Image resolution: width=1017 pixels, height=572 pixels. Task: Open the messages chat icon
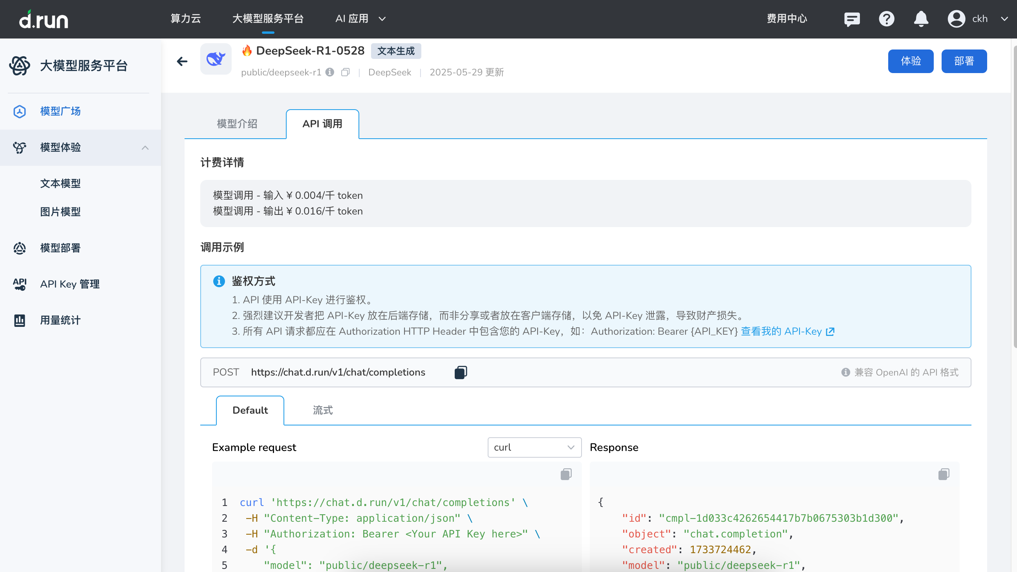coord(852,19)
